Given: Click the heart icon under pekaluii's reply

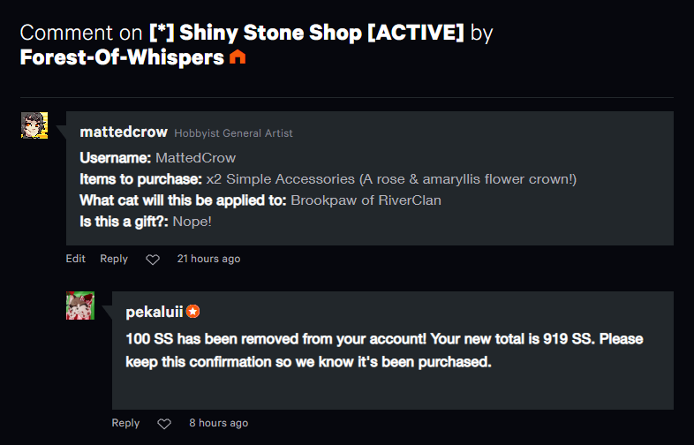Looking at the screenshot, I should (164, 424).
